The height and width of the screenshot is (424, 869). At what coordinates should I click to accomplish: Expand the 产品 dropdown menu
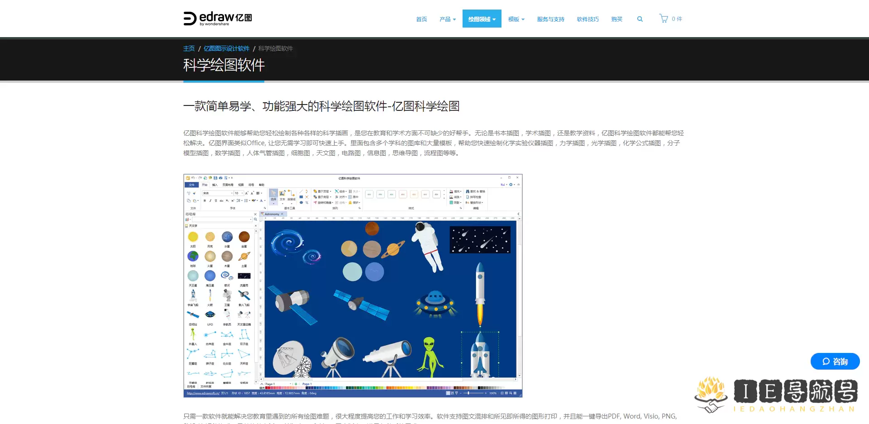(447, 19)
